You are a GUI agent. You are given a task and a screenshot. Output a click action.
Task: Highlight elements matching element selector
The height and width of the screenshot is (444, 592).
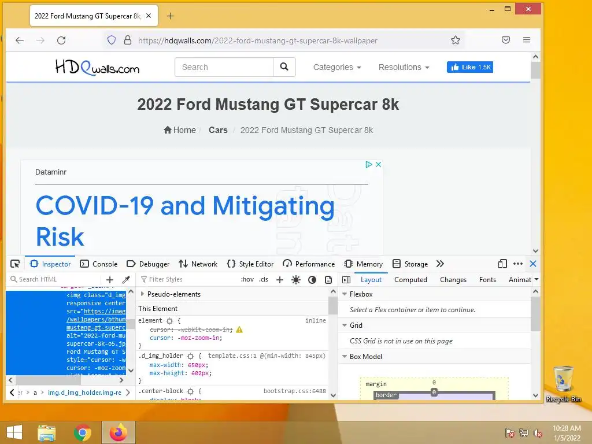click(169, 321)
